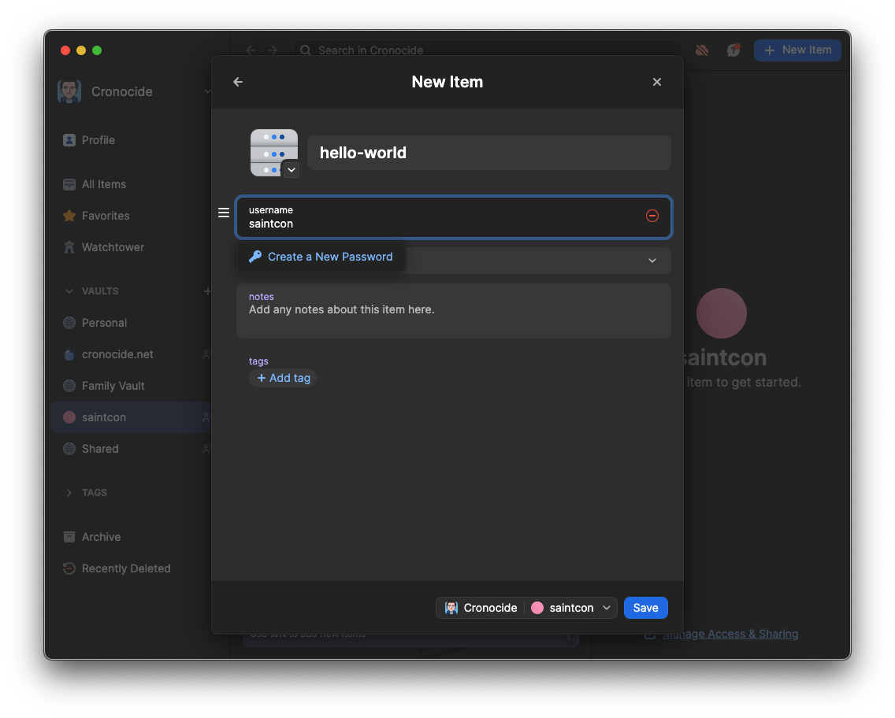
Task: Go back using the dialog's back arrow
Action: coord(238,82)
